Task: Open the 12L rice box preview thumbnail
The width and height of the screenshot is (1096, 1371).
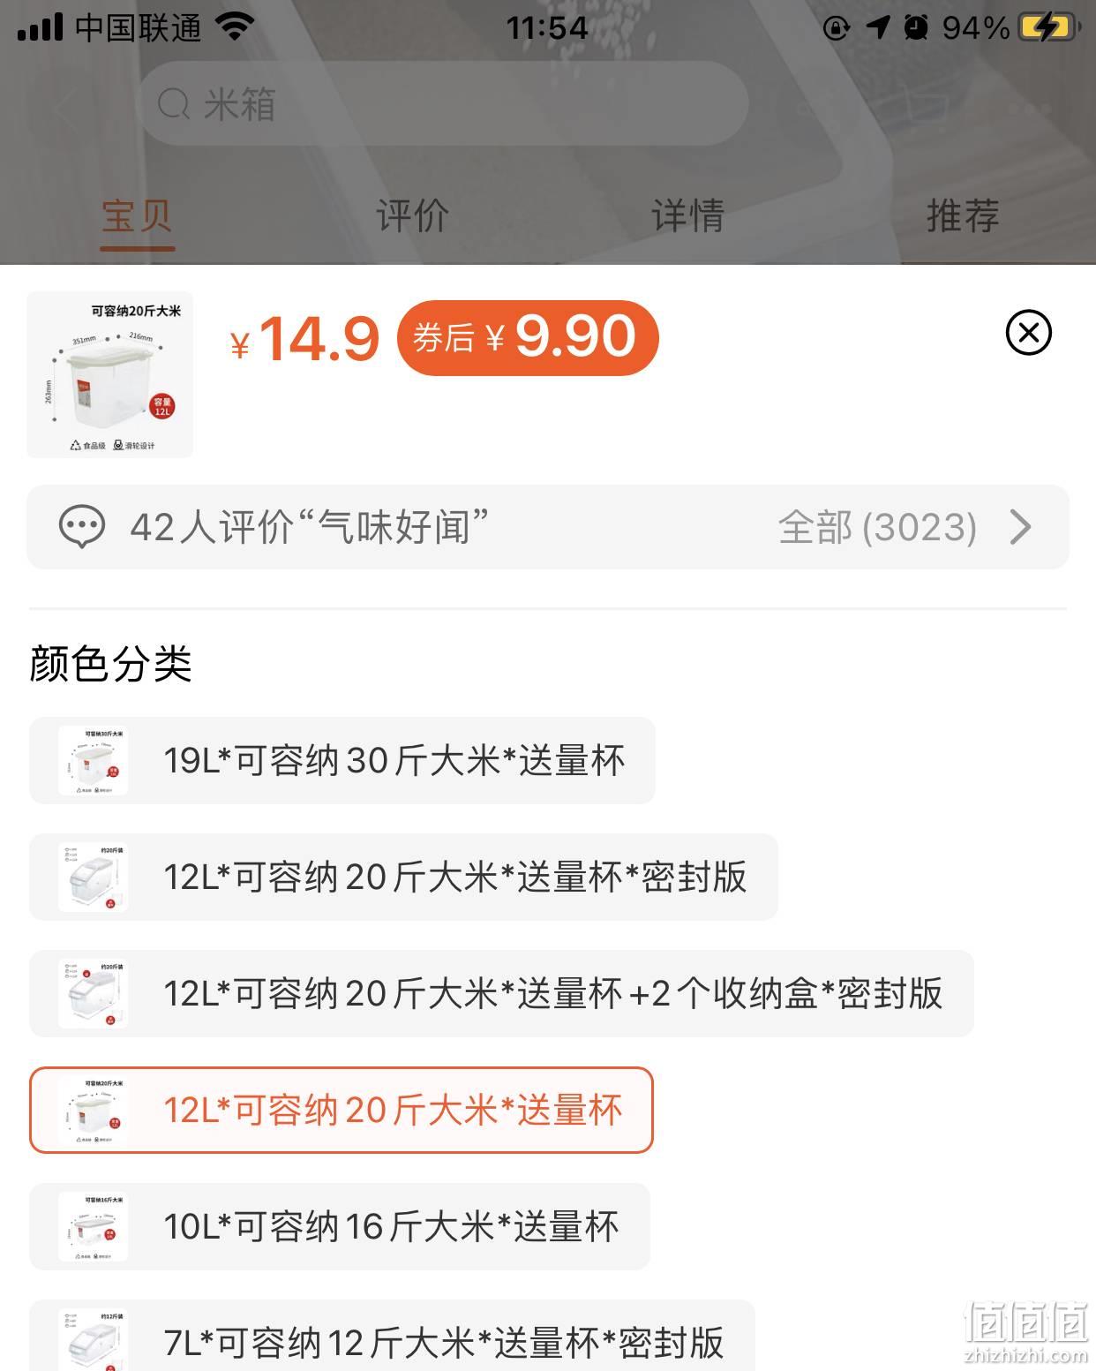Action: tap(110, 374)
